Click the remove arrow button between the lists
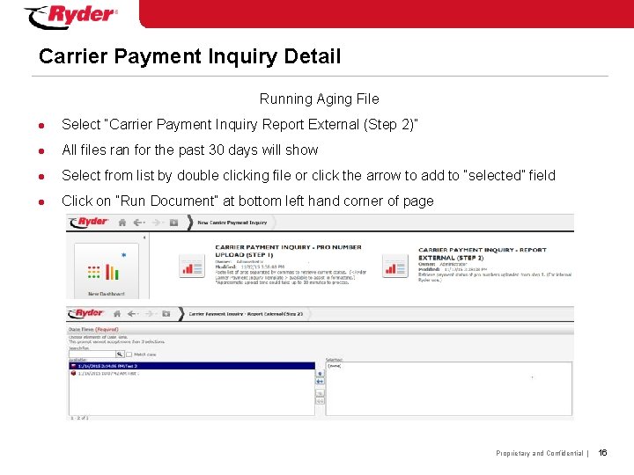The height and width of the screenshot is (475, 634). pos(320,393)
